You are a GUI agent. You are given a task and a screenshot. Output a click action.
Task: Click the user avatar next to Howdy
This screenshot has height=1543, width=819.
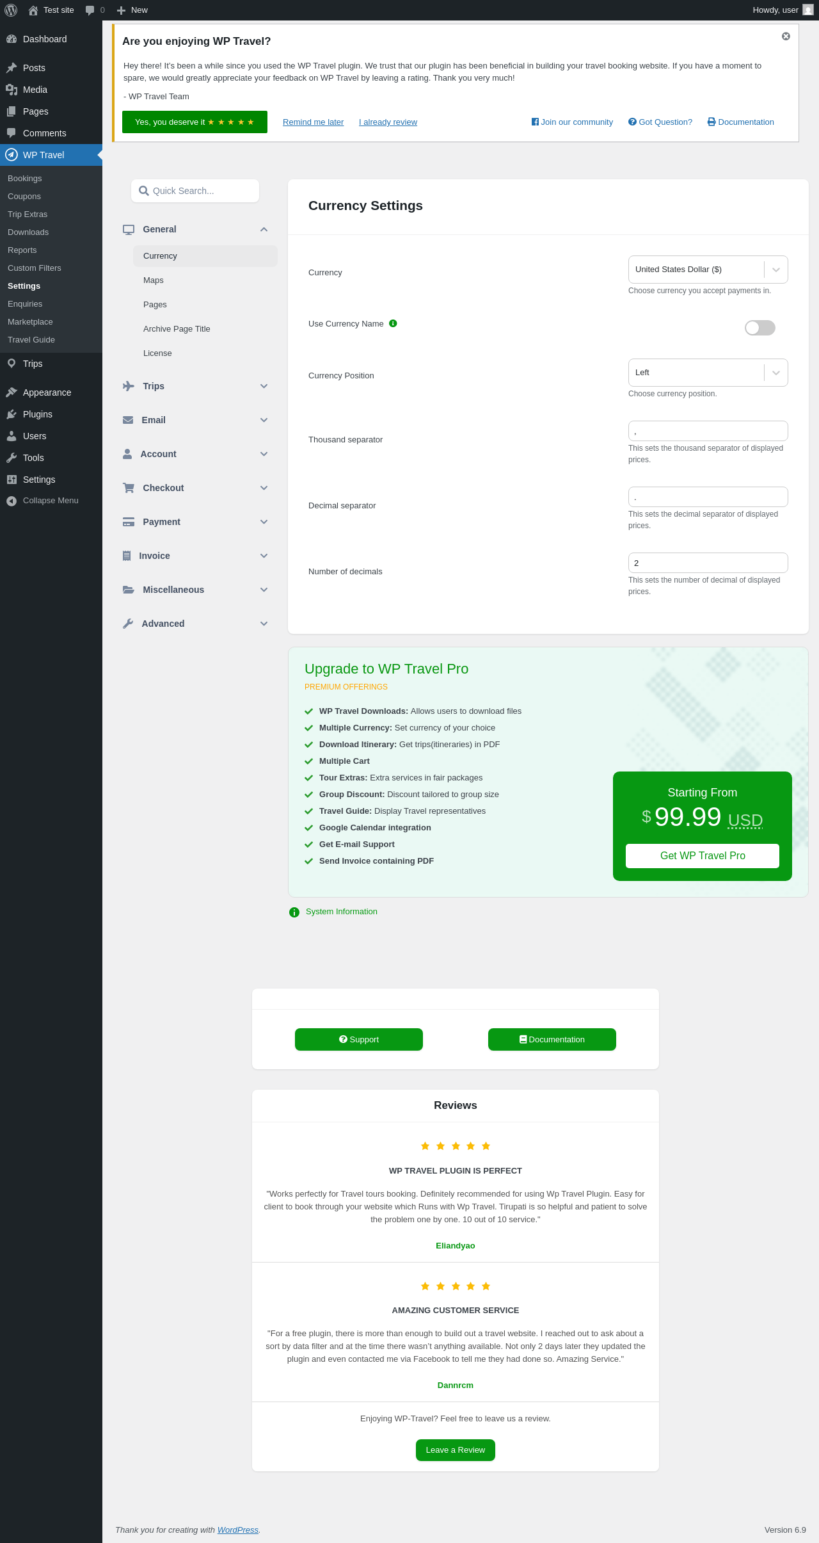(x=808, y=10)
